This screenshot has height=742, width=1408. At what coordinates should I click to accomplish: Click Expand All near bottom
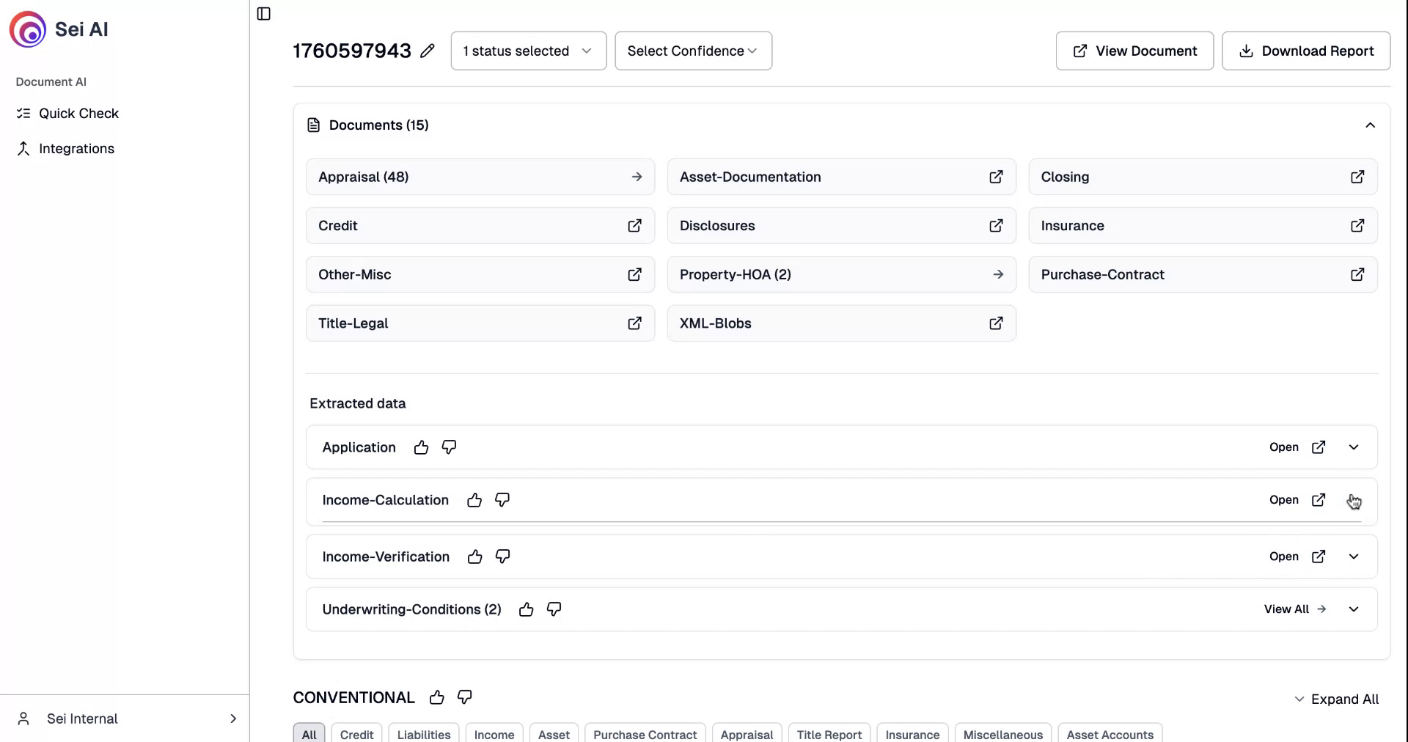1344,699
